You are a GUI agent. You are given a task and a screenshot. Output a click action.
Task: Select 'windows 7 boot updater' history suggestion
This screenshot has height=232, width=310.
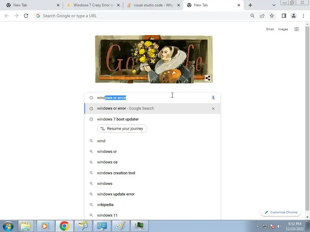tap(153, 119)
